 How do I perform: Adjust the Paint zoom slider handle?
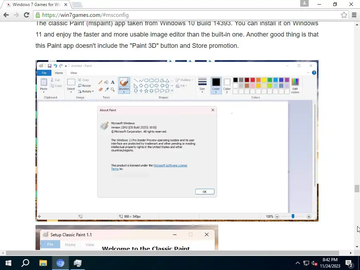click(293, 216)
